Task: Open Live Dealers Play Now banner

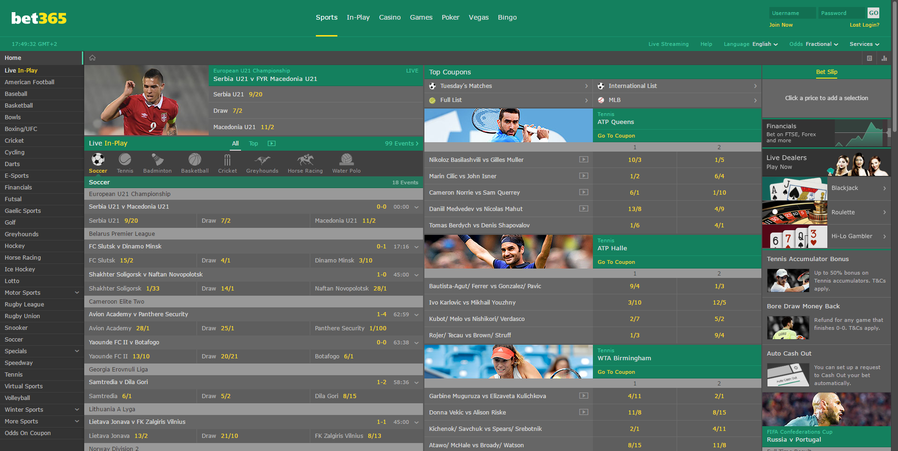Action: (826, 162)
